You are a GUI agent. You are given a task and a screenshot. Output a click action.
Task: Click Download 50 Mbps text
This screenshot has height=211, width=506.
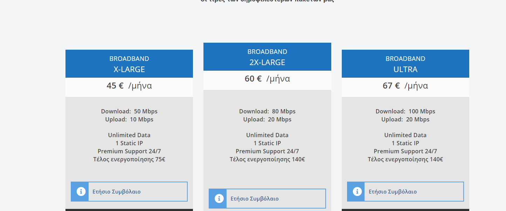(129, 111)
